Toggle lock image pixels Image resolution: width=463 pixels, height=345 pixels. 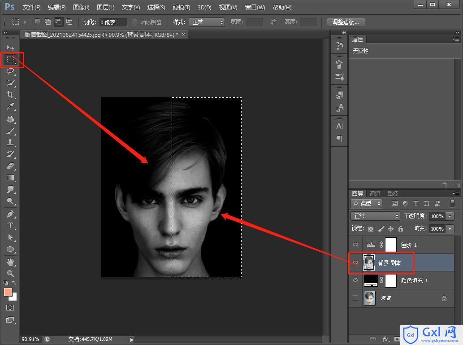coord(381,228)
